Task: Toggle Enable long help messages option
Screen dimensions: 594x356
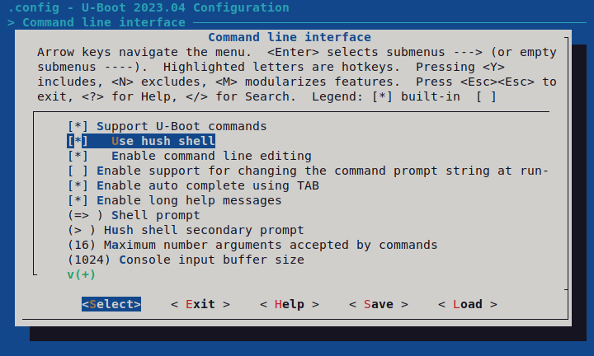Action: pyautogui.click(x=175, y=200)
